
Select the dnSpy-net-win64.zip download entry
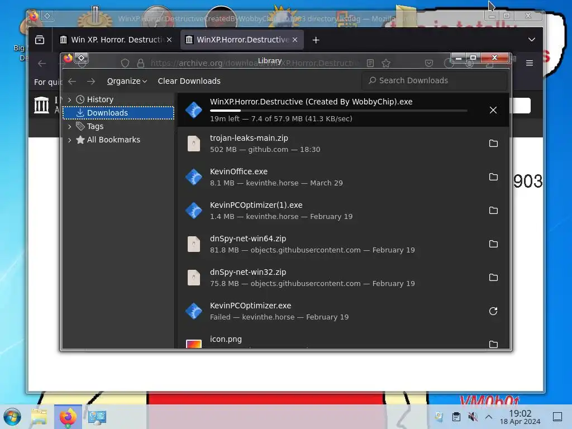pos(343,244)
